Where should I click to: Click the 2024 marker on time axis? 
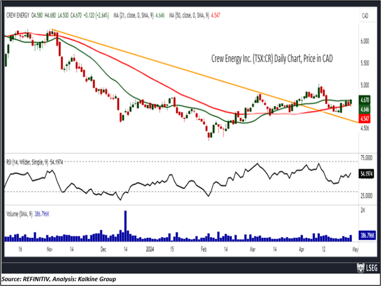coord(150,249)
